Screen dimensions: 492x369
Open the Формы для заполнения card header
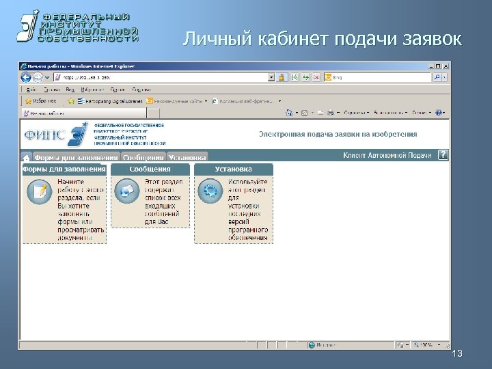pyautogui.click(x=64, y=169)
